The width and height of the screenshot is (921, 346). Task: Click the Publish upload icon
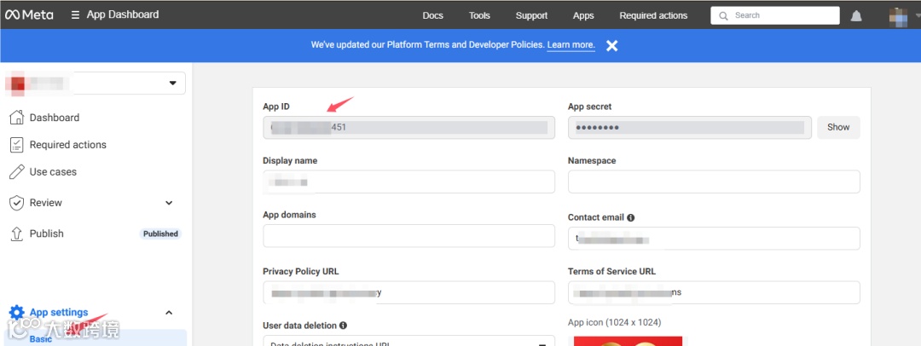(x=17, y=234)
